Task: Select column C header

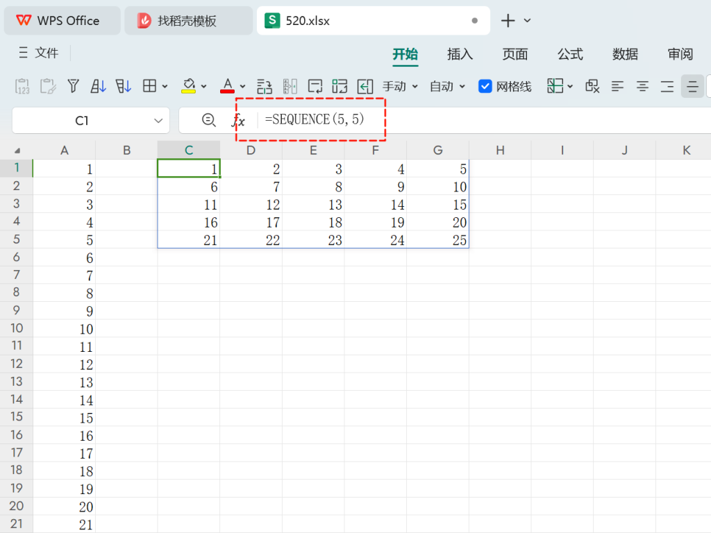Action: tap(189, 150)
